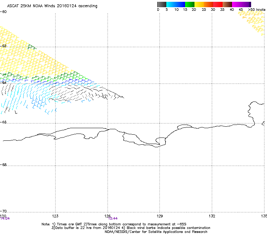Click the magenta 40-45 knots color swatch
The width and height of the screenshot is (267, 234).
point(237,4)
